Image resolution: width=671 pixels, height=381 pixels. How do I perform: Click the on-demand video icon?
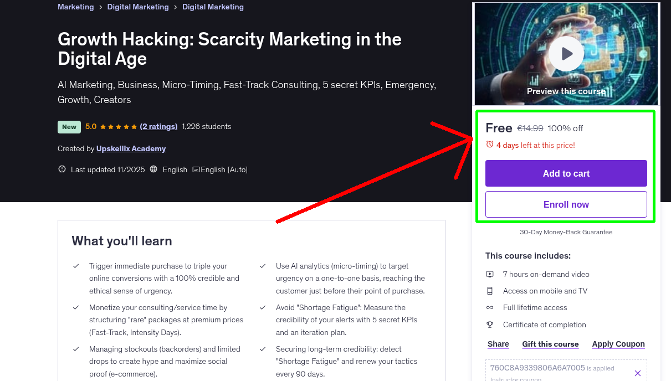pos(490,274)
